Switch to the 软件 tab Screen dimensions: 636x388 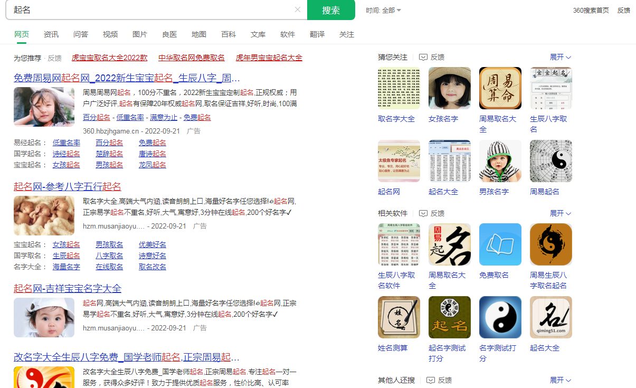coord(288,34)
